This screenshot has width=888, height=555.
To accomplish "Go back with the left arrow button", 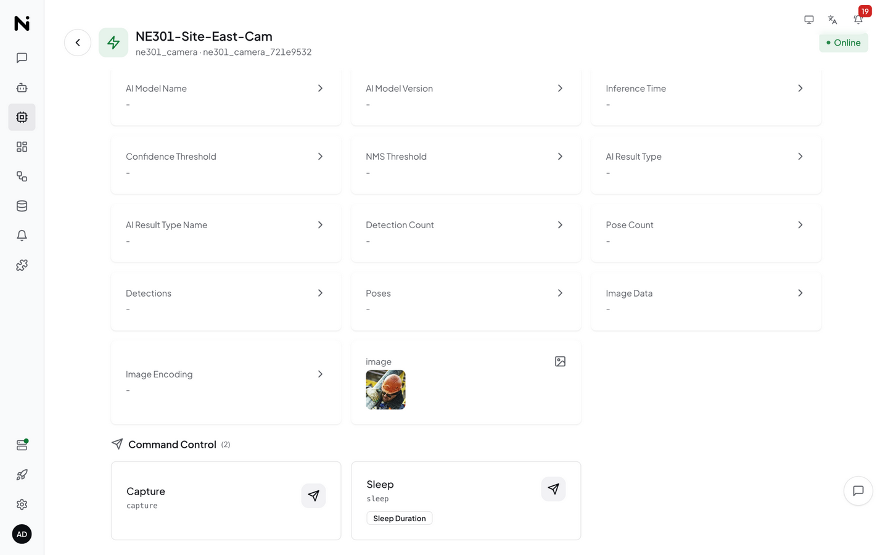I will click(x=78, y=43).
